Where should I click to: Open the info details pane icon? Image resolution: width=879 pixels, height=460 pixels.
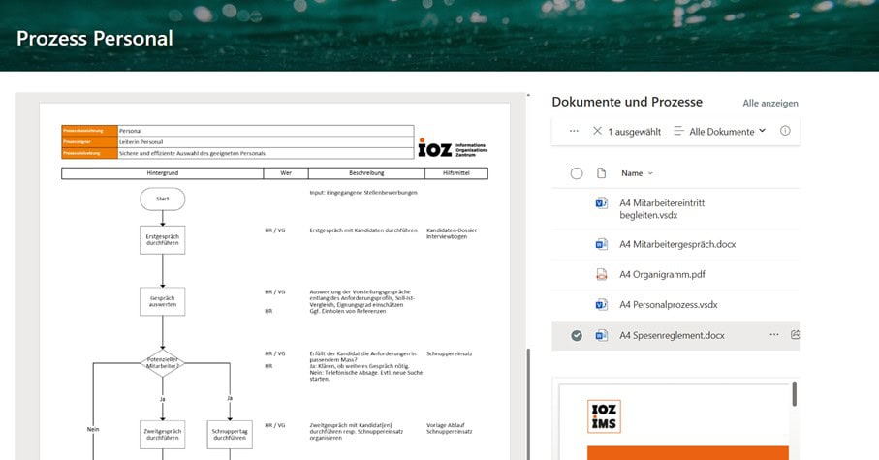click(x=785, y=131)
